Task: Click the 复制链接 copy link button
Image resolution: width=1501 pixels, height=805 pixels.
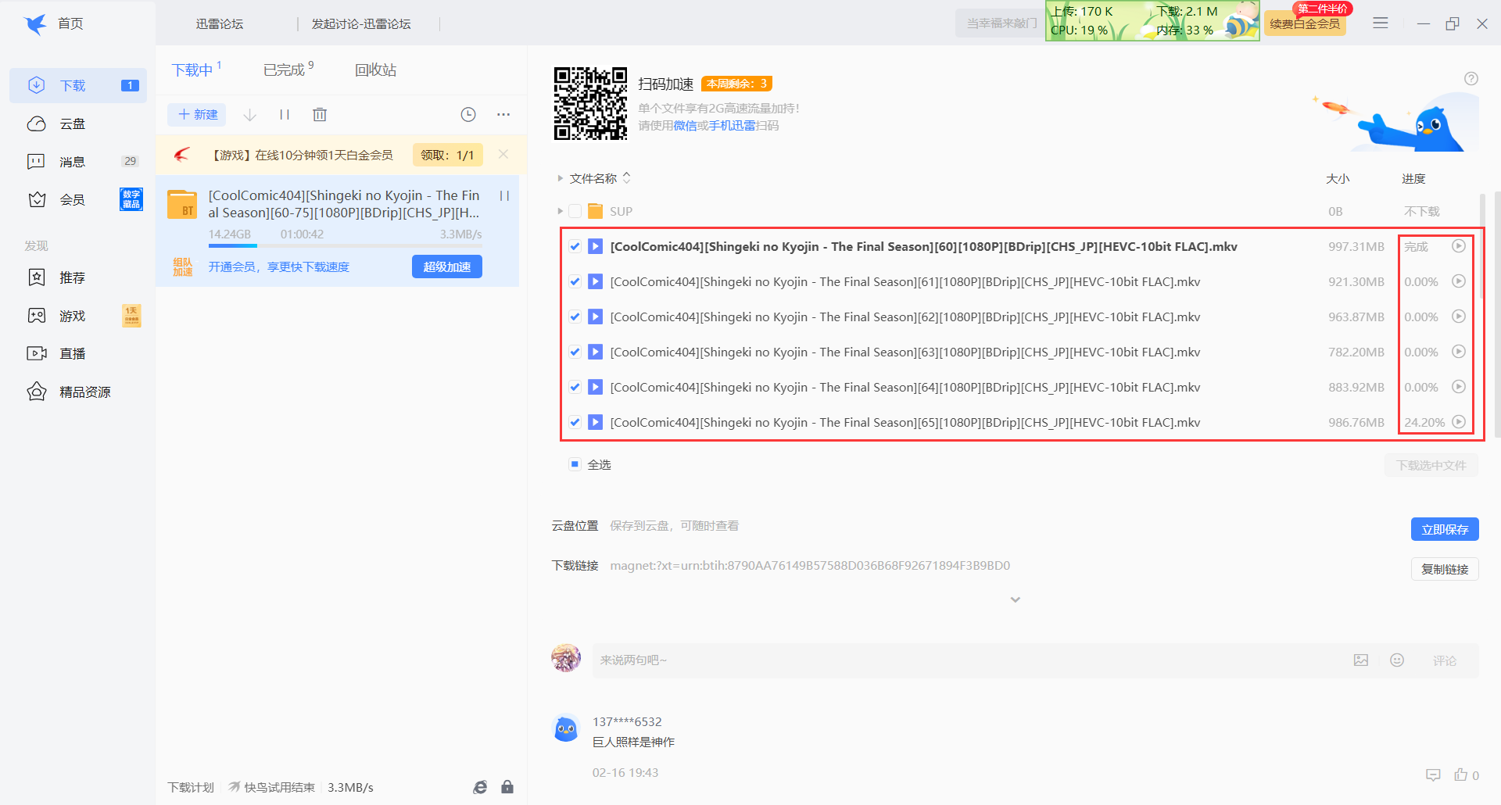Action: point(1444,569)
